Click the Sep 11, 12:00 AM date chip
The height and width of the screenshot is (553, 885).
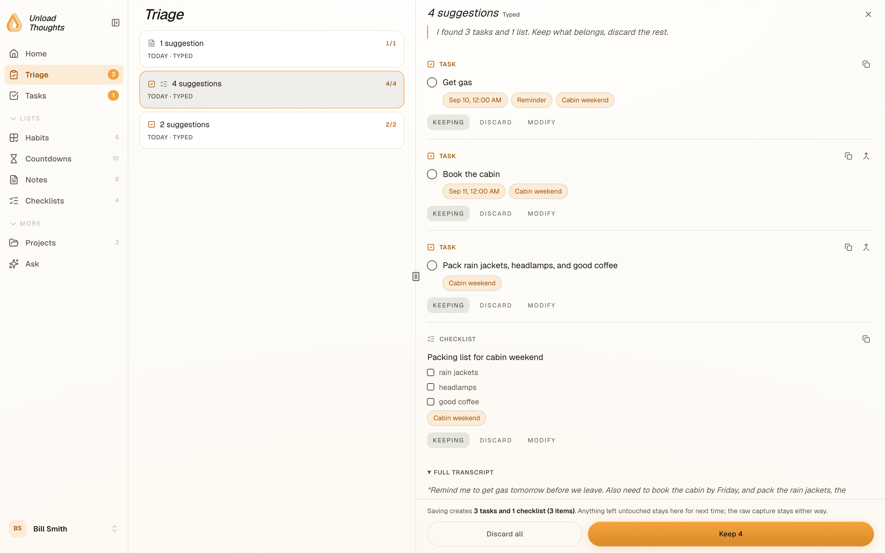pyautogui.click(x=473, y=191)
